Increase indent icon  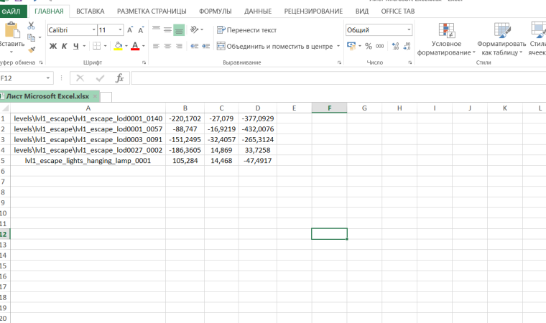pyautogui.click(x=205, y=46)
